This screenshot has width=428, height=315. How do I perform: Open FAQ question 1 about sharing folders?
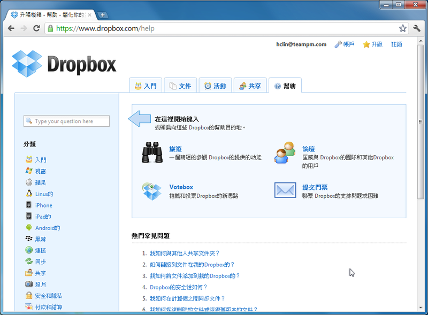185,253
